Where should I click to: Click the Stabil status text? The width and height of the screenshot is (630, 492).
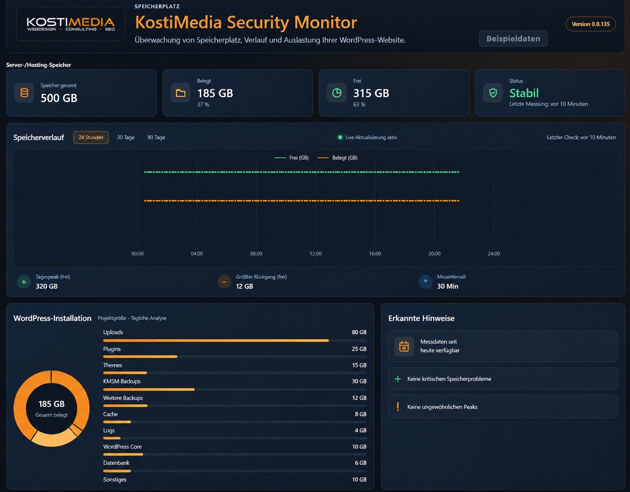click(524, 93)
